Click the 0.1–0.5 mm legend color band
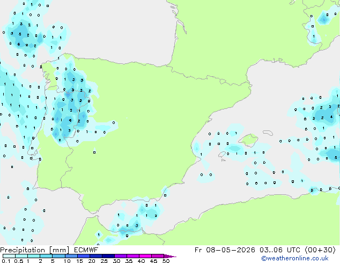 coord(9,256)
